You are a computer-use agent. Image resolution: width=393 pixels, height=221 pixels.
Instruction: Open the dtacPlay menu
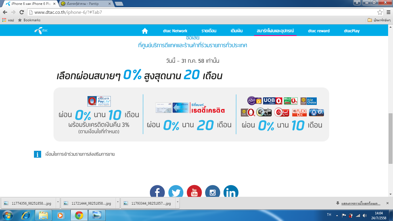coord(352,31)
